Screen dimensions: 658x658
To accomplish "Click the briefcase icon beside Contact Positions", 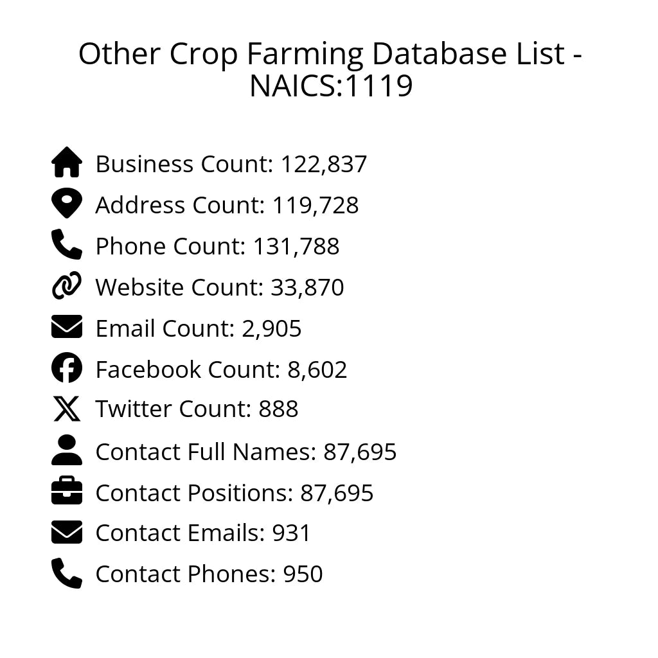I will tap(67, 492).
